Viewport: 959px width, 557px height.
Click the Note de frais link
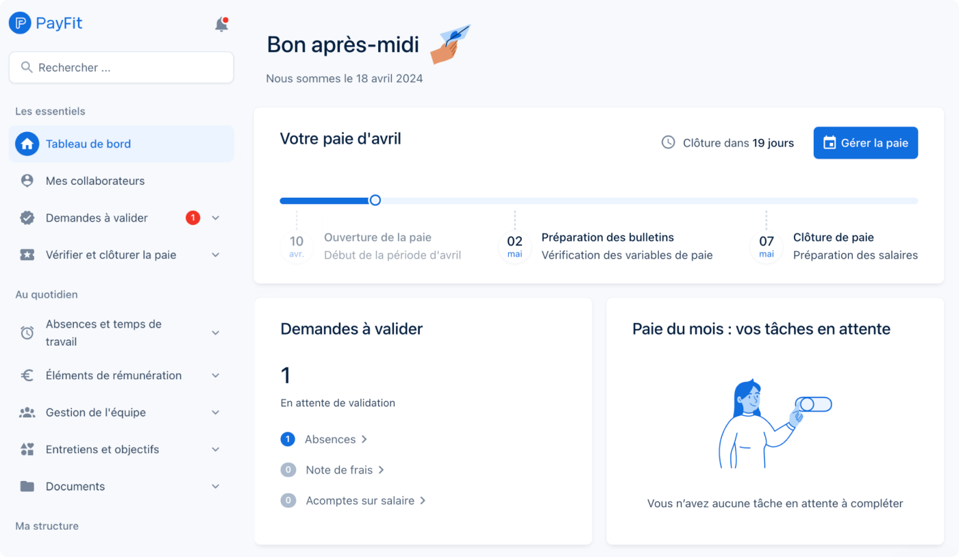pyautogui.click(x=338, y=469)
